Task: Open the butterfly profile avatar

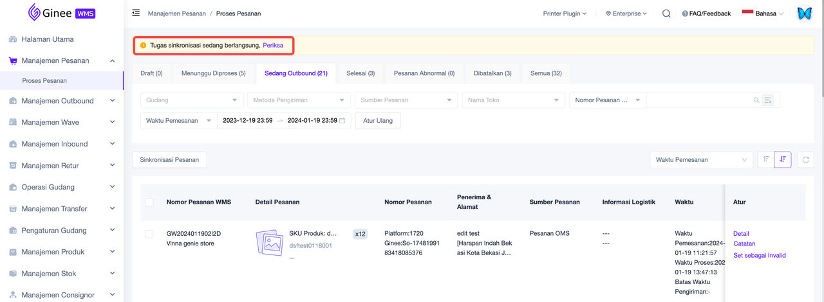Action: (804, 13)
